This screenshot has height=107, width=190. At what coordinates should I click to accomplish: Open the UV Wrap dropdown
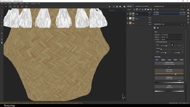[x=172, y=40]
